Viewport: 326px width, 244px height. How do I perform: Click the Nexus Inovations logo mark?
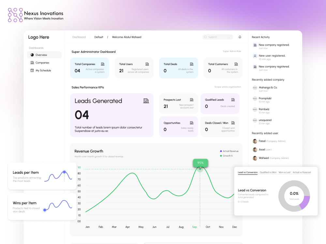[15, 15]
